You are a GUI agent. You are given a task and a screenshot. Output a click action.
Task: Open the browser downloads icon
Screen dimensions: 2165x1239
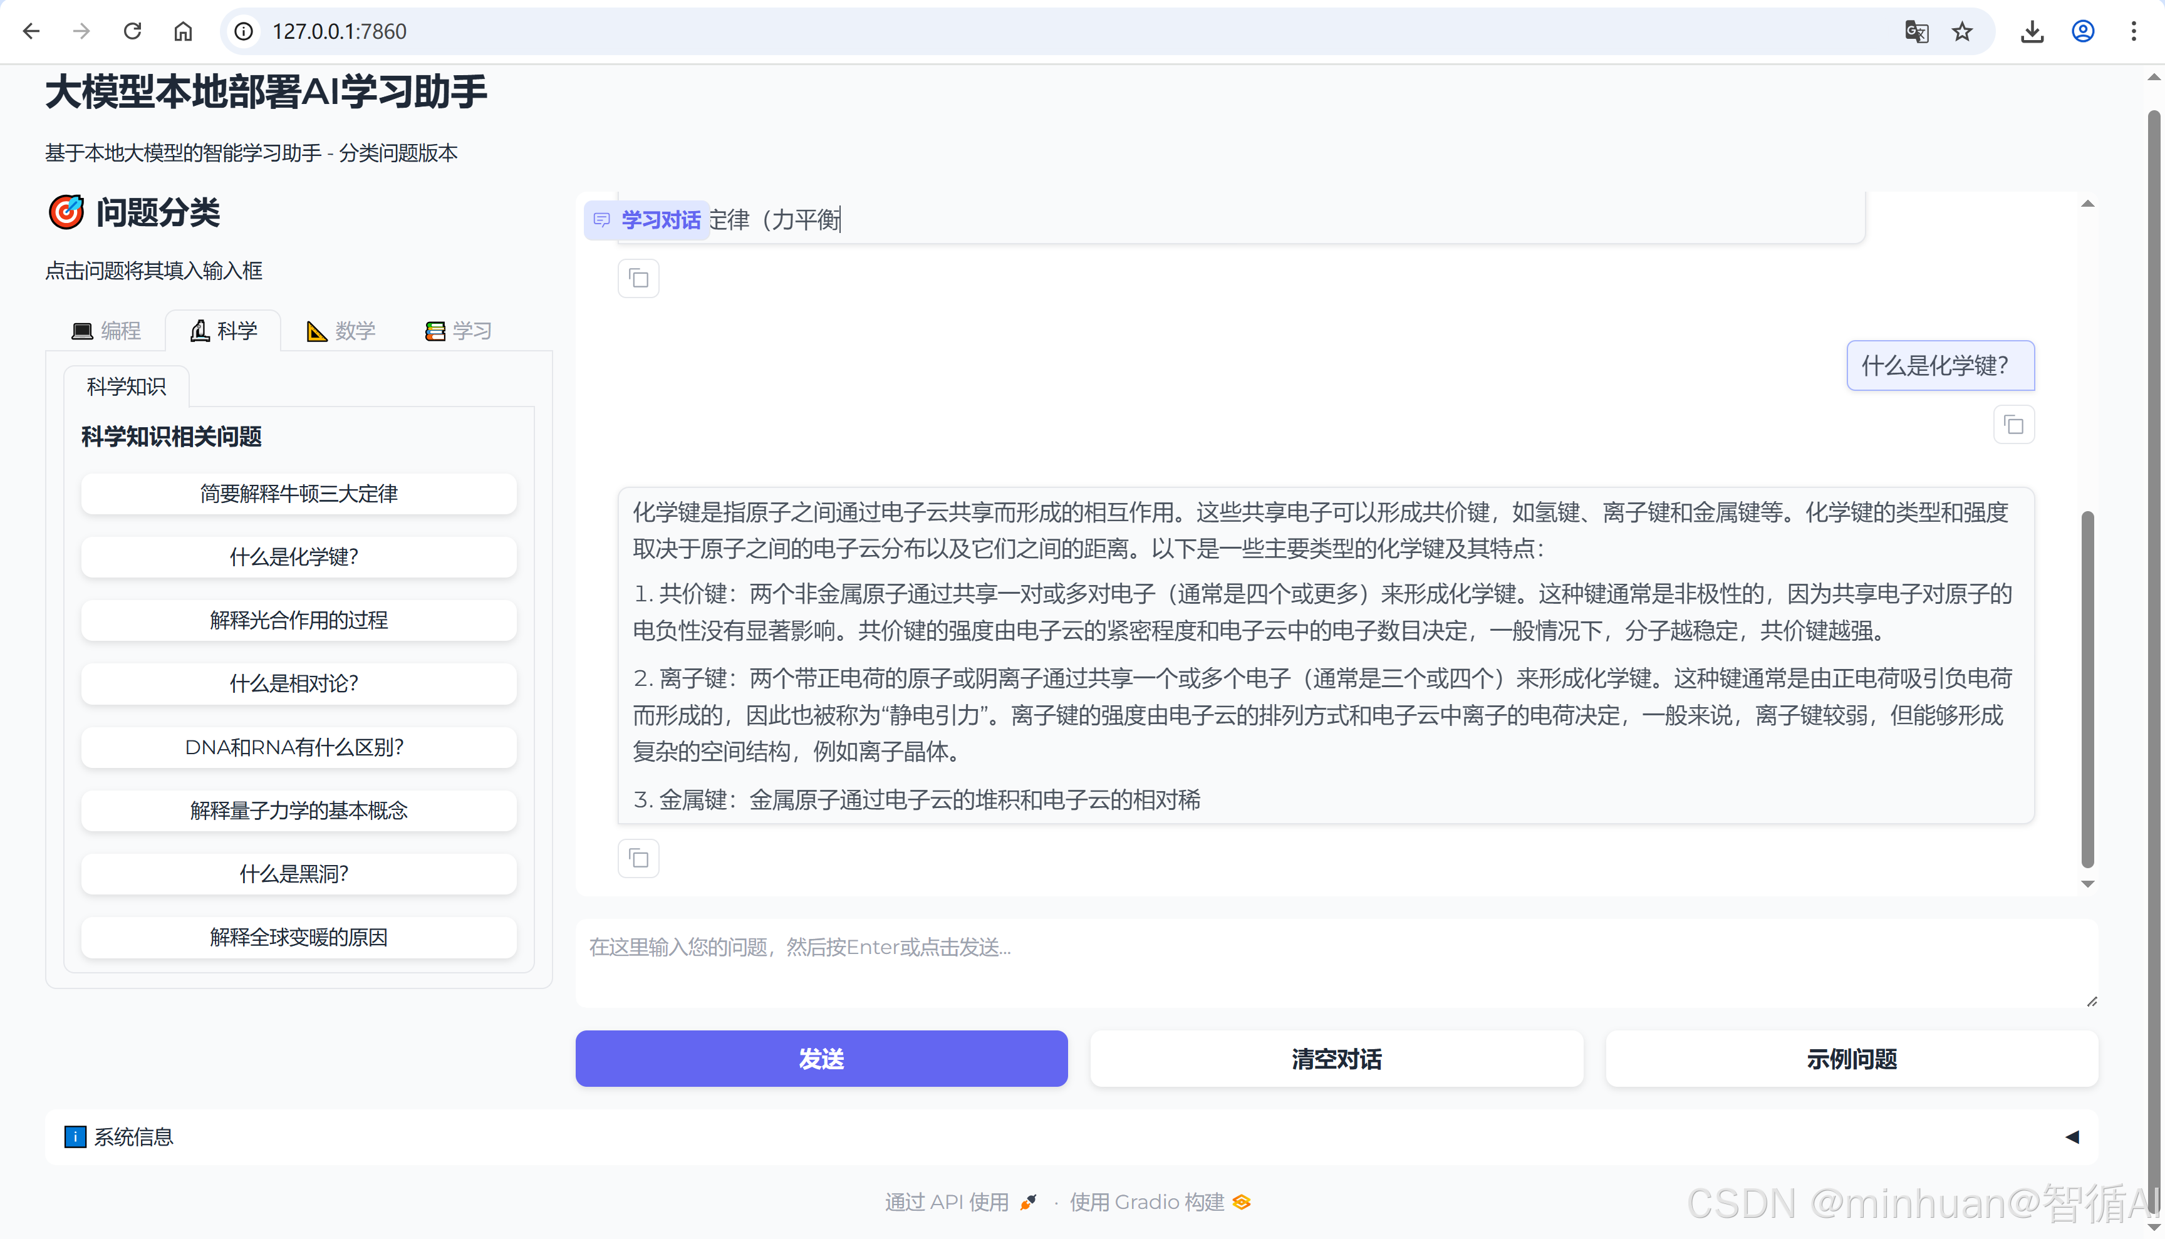[2032, 31]
